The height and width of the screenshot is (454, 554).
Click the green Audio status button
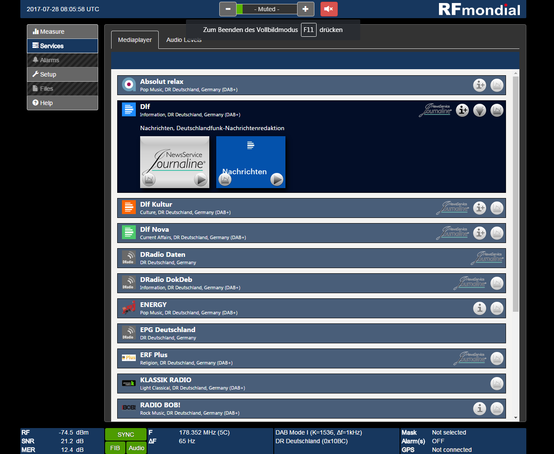[137, 448]
